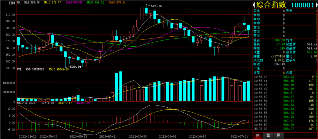Select the MA5:589.78 indicator label
Viewport: 318px width, 139px height.
(32, 3)
